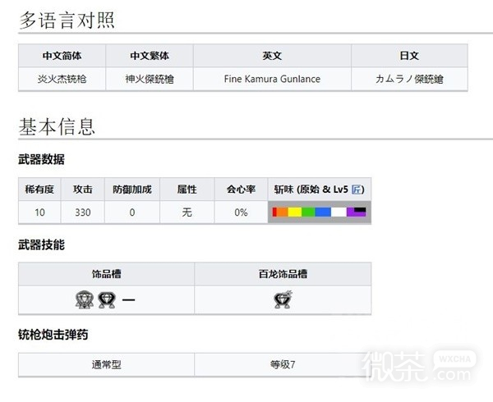This screenshot has height=402, width=493.
Task: Click the large level-2 decoration slot gem icon
Action: pos(85,299)
